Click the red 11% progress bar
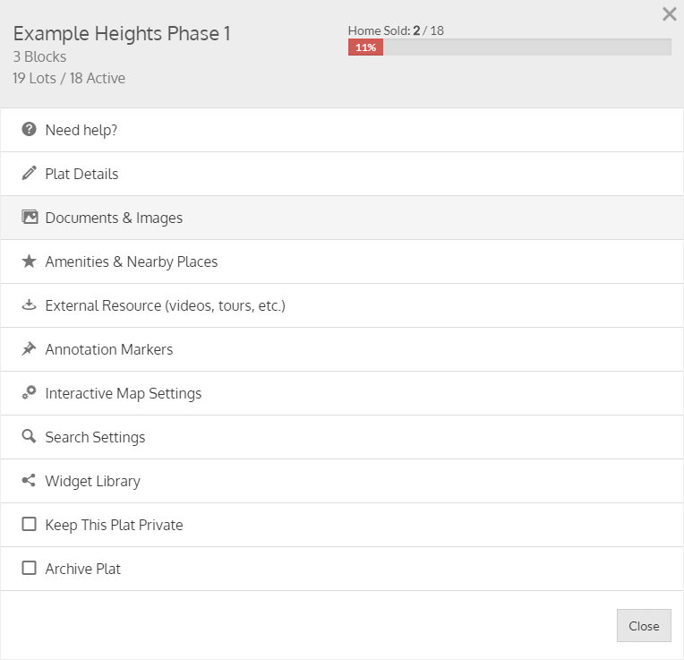684x660 pixels. point(365,47)
